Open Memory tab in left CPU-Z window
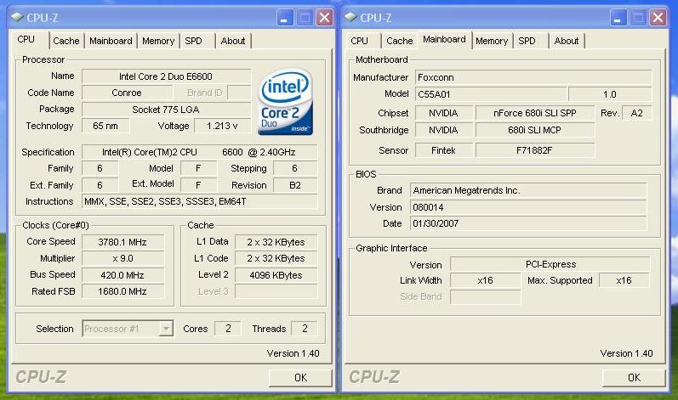The height and width of the screenshot is (400, 678). tap(158, 41)
